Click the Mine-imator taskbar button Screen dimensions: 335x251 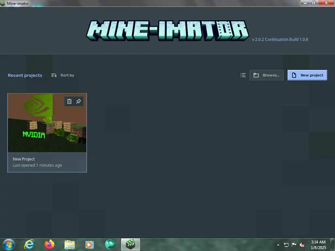tap(130, 244)
